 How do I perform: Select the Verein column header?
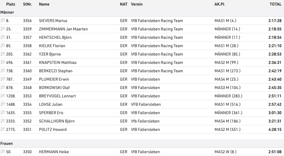pyautogui.click(x=137, y=4)
